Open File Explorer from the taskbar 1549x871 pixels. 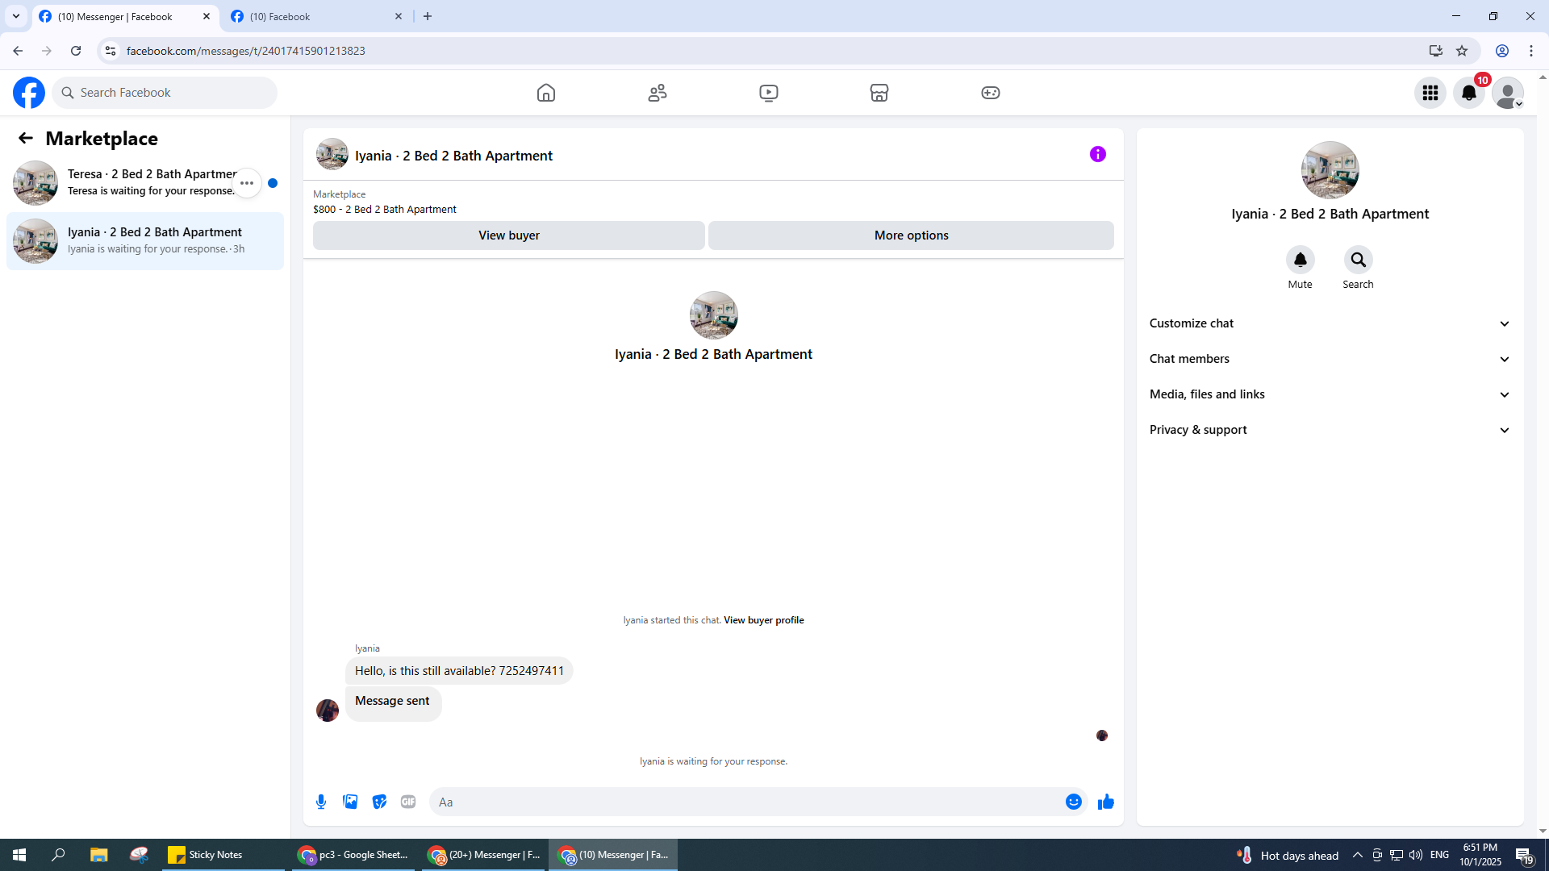click(x=98, y=855)
